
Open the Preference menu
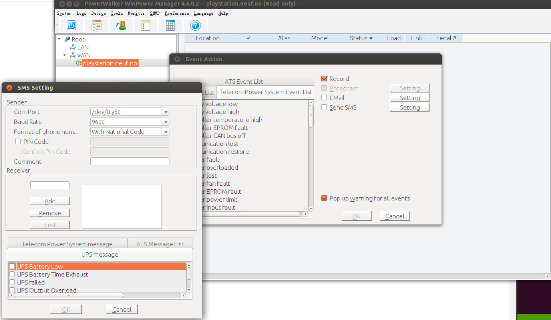tap(177, 13)
